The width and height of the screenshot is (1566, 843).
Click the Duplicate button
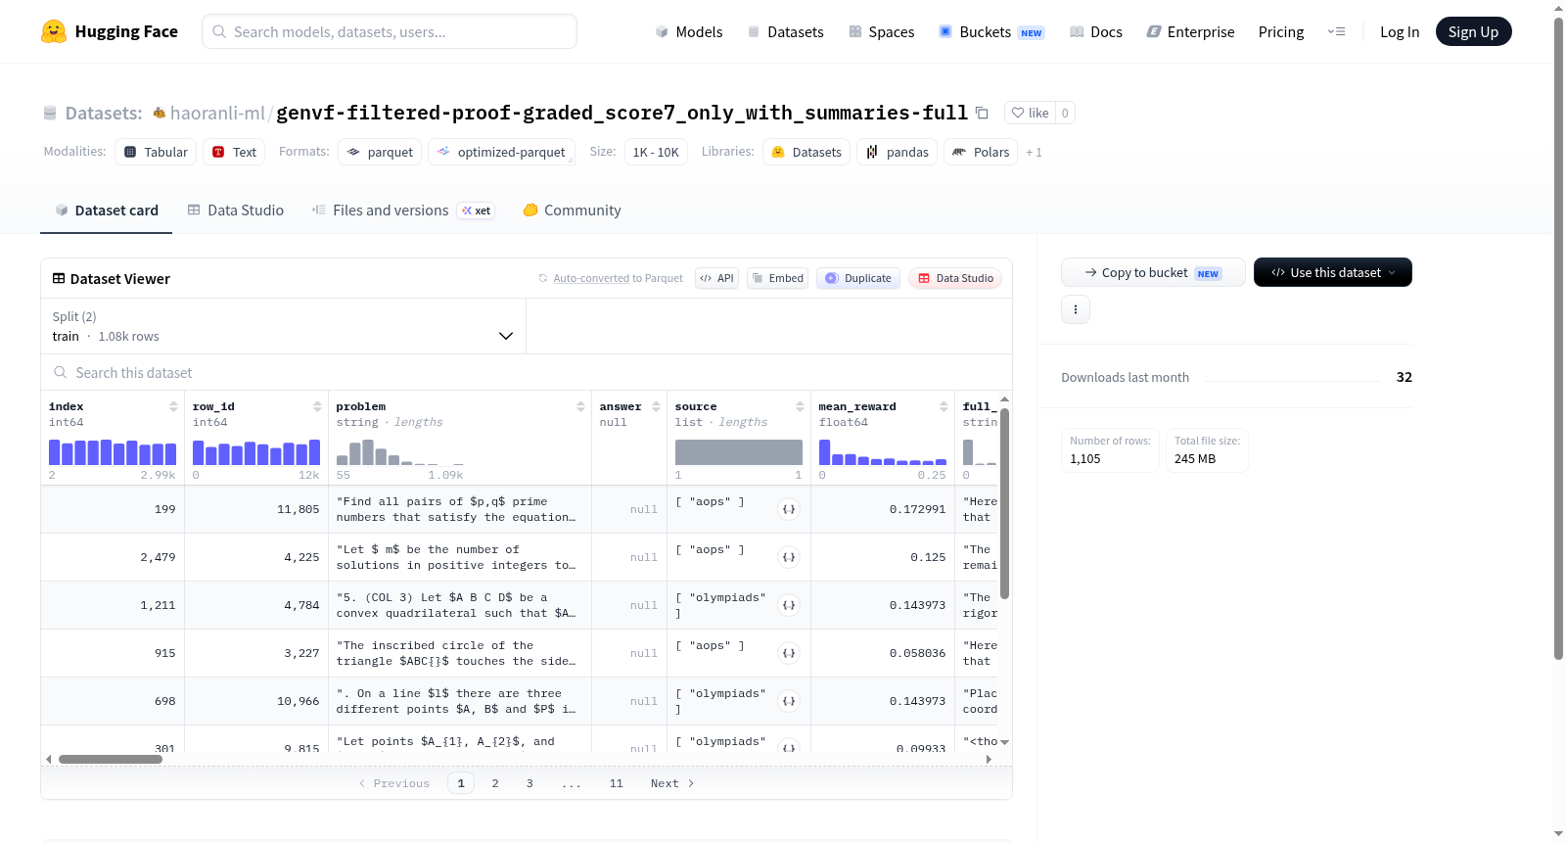[858, 278]
